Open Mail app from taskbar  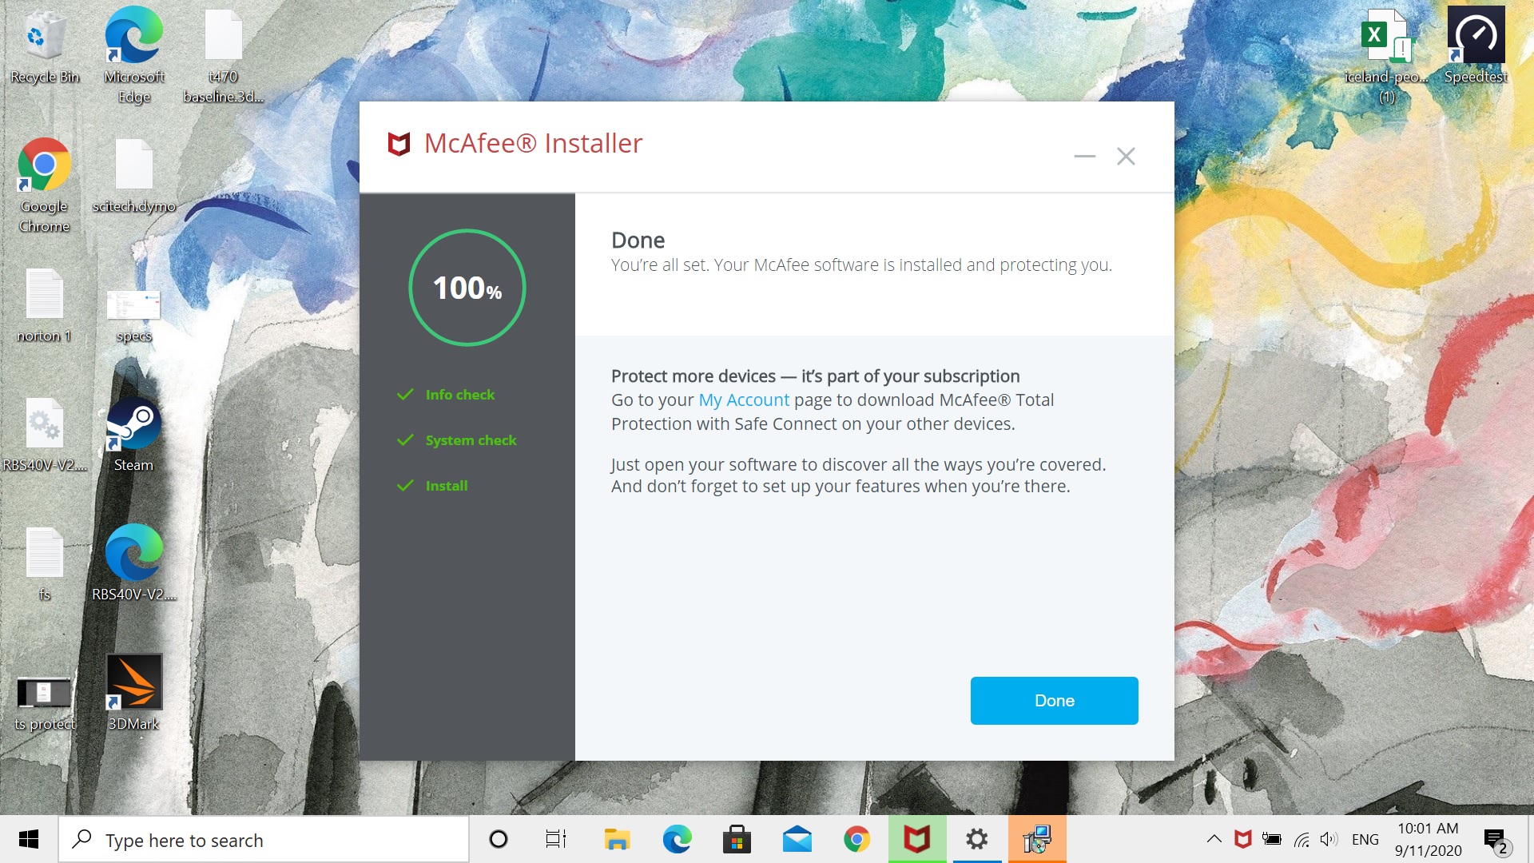point(797,840)
